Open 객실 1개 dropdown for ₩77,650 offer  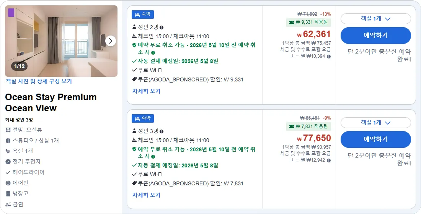(375, 123)
